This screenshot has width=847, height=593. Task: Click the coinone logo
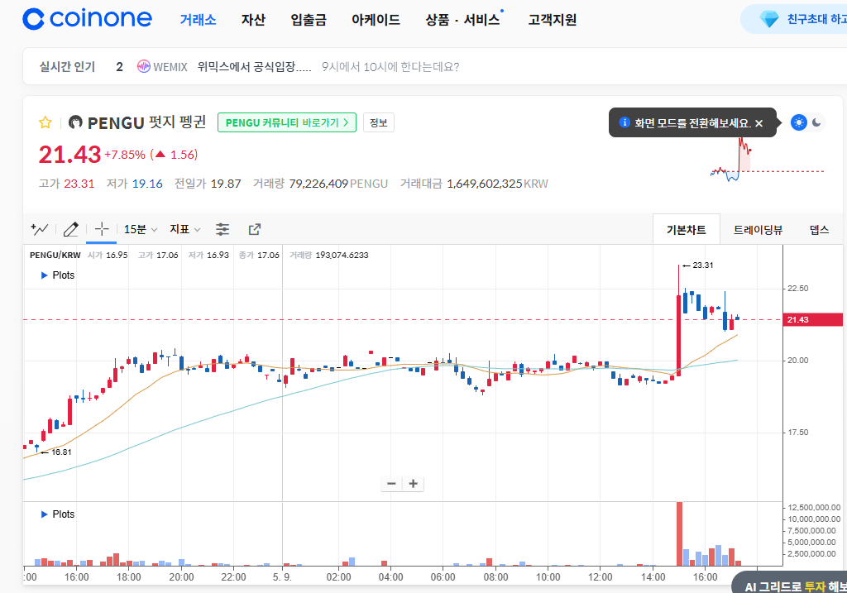(x=87, y=19)
